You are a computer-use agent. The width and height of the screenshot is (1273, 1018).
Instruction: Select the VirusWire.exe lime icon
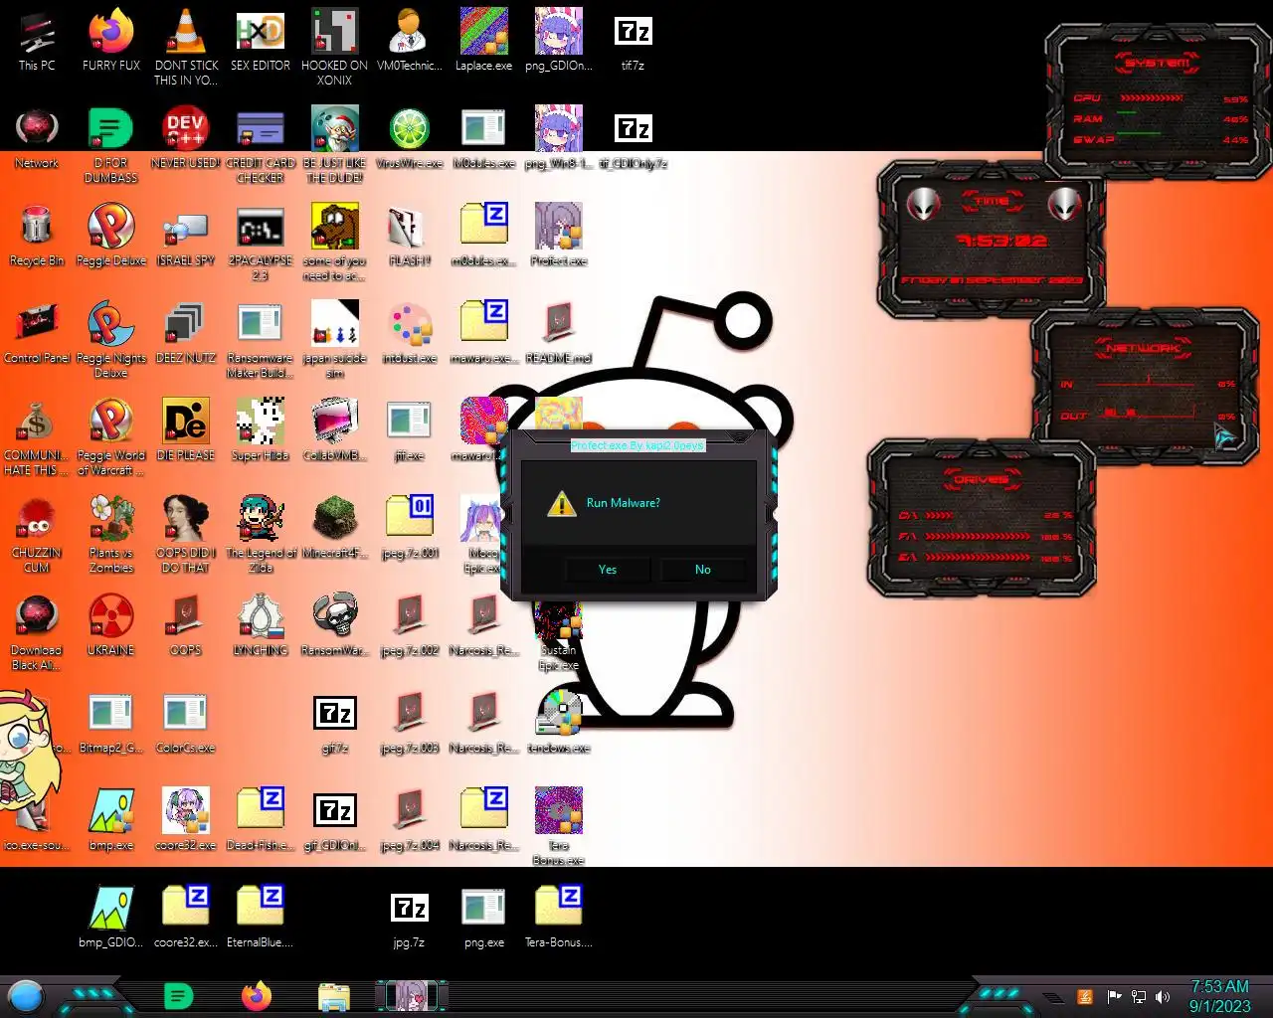tap(409, 138)
